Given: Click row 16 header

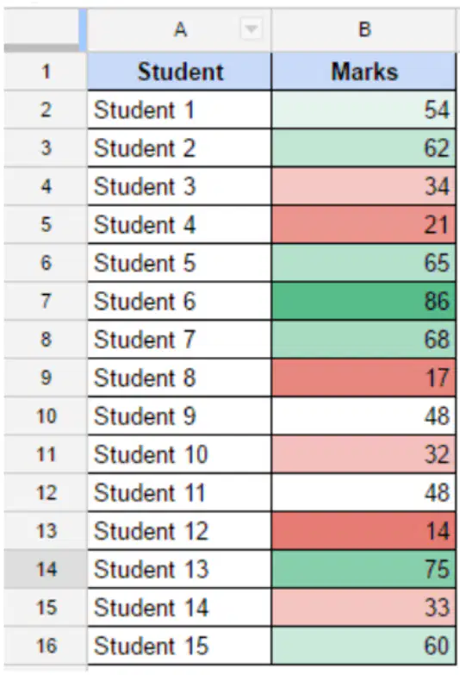Looking at the screenshot, I should point(46,646).
